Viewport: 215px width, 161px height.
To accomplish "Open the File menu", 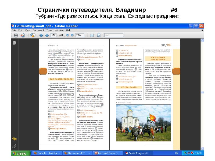I will (x=14, y=30).
